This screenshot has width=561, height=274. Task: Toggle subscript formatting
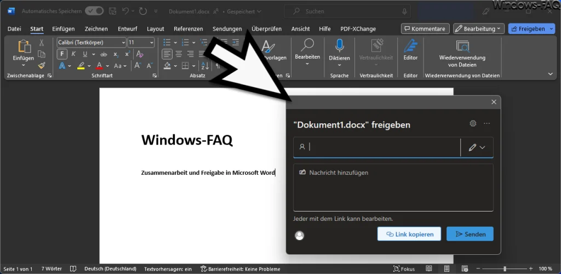click(116, 54)
